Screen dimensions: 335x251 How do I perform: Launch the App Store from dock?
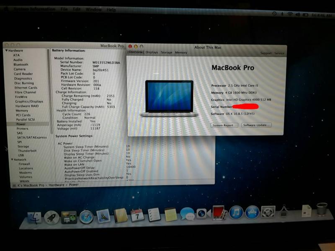pos(252,213)
